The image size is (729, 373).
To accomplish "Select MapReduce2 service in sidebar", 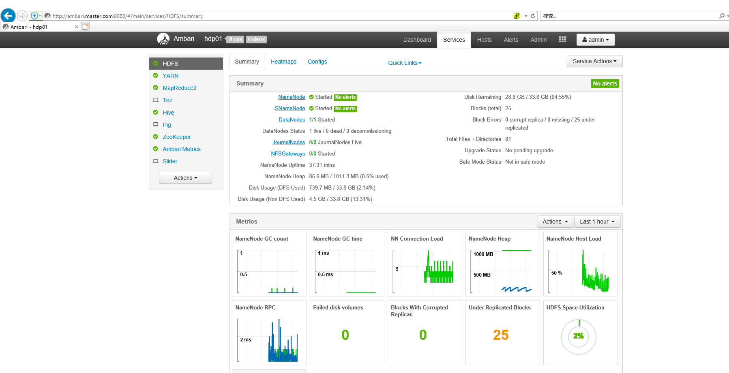I will point(179,88).
